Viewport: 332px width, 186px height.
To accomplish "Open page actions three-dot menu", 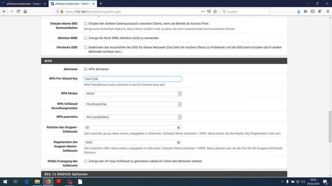I will [x=203, y=11].
